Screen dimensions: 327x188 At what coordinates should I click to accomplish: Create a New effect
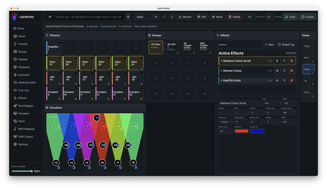tap(269, 44)
